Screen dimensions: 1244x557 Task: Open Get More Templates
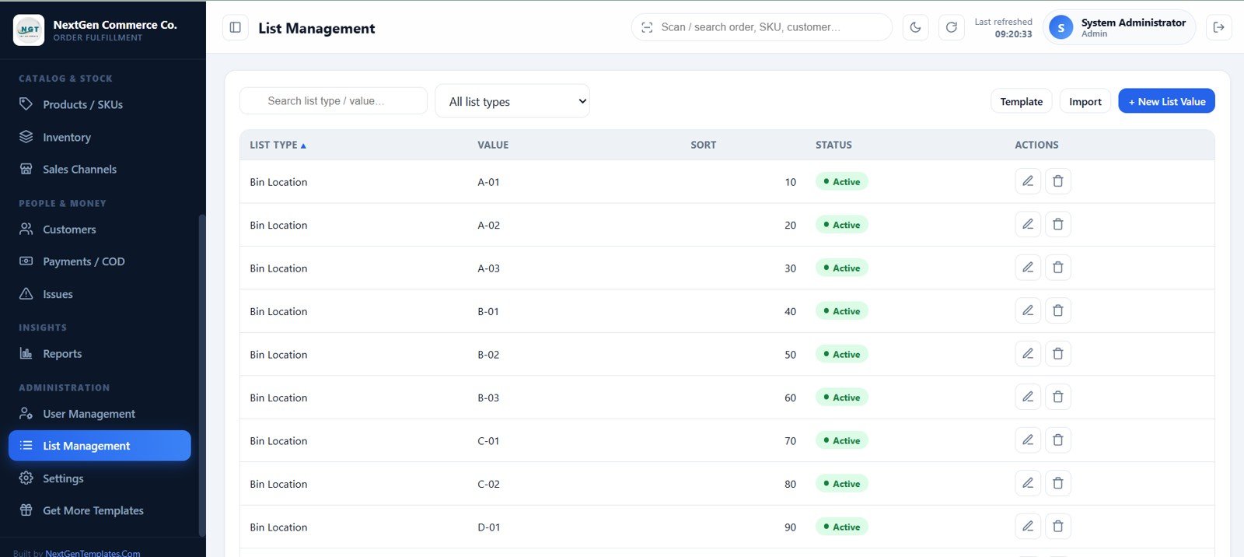[x=100, y=510]
